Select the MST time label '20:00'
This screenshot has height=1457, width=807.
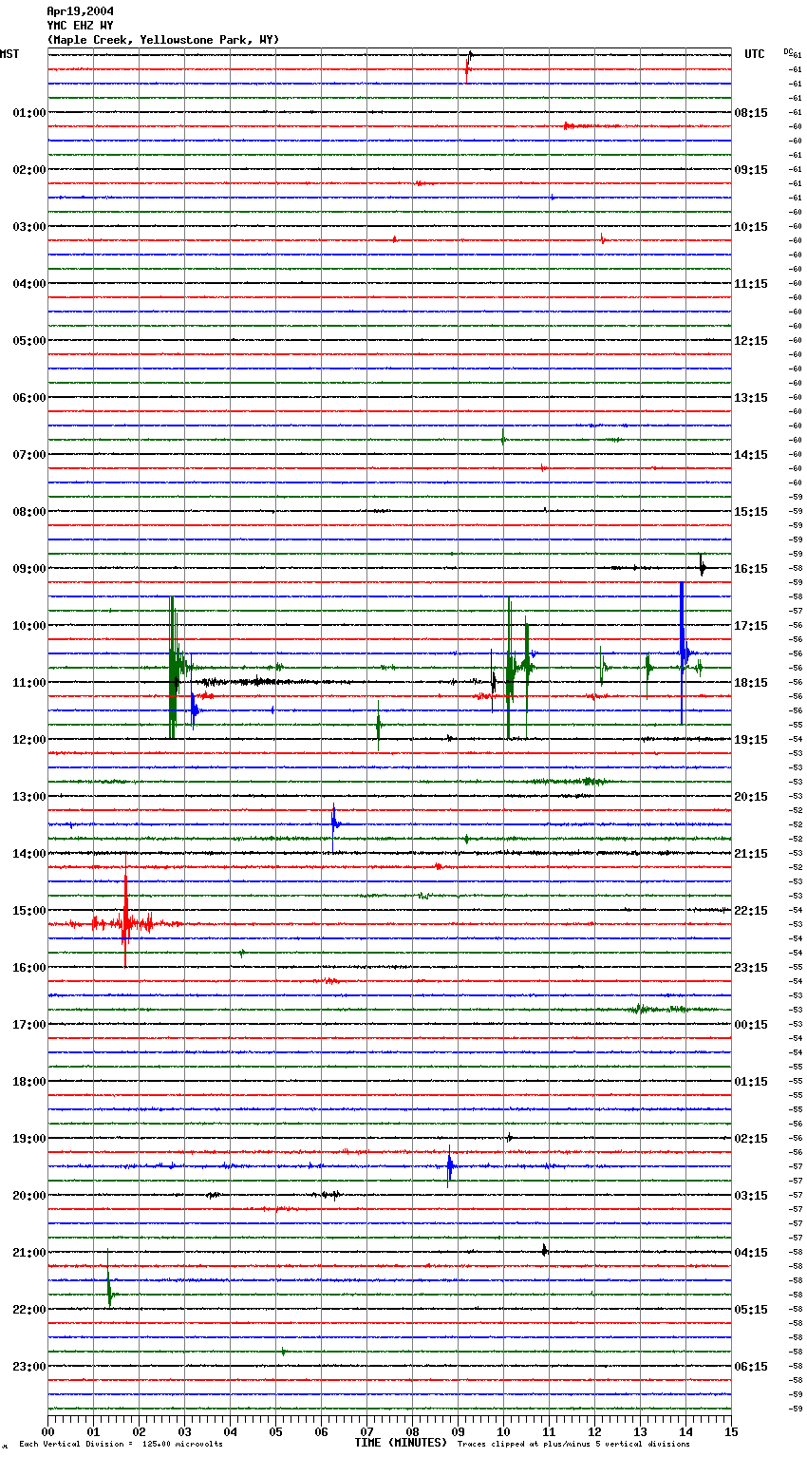pyautogui.click(x=29, y=1196)
